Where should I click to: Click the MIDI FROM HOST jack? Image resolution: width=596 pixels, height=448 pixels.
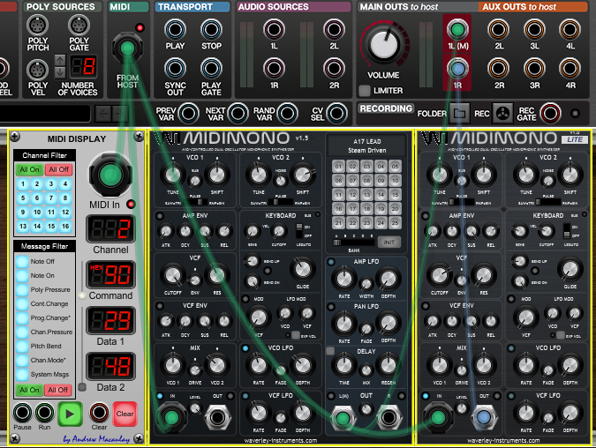pyautogui.click(x=127, y=48)
